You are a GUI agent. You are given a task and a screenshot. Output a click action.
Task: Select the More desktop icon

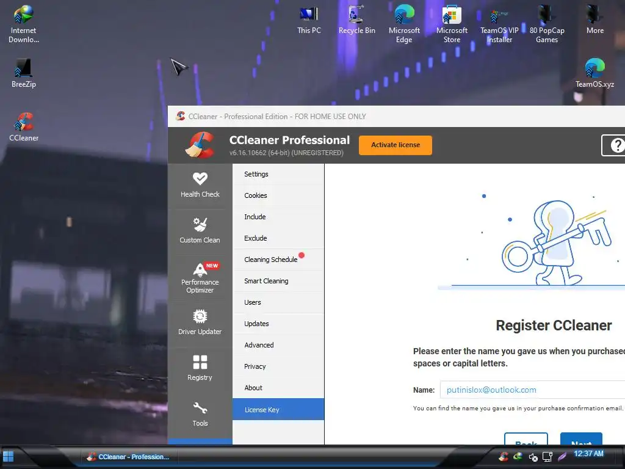[x=594, y=20]
